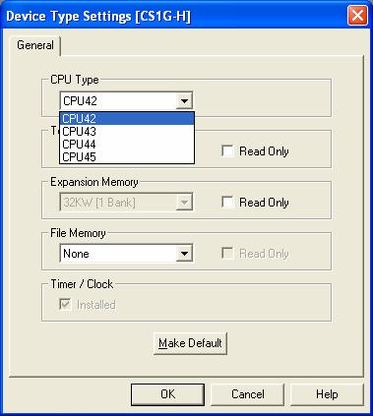Image resolution: width=373 pixels, height=416 pixels.
Task: Switch to the General tab
Action: tap(35, 45)
